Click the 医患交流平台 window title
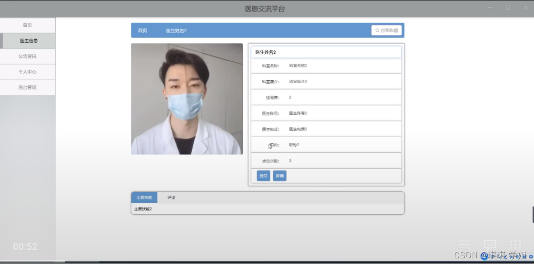This screenshot has height=264, width=534. click(265, 9)
